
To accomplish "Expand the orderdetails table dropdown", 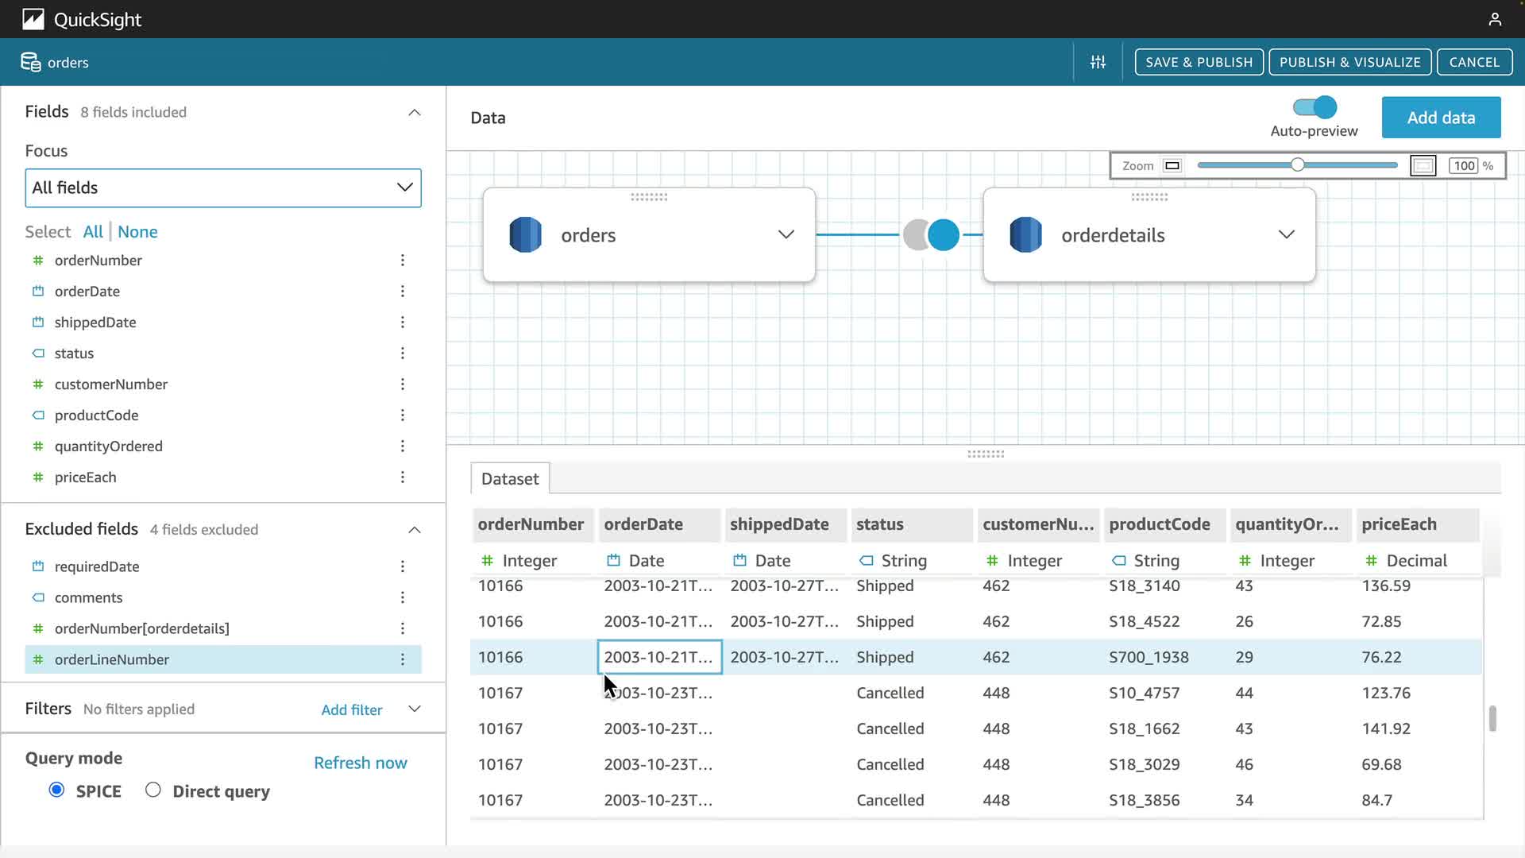I will [1286, 234].
